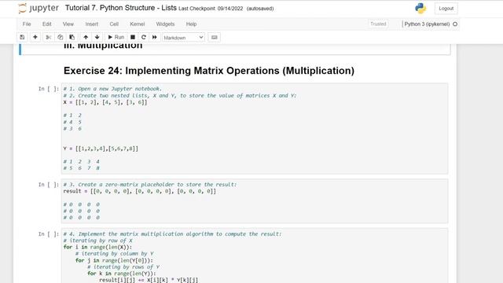Image resolution: width=503 pixels, height=283 pixels.
Task: Open the View menu
Action: point(68,24)
